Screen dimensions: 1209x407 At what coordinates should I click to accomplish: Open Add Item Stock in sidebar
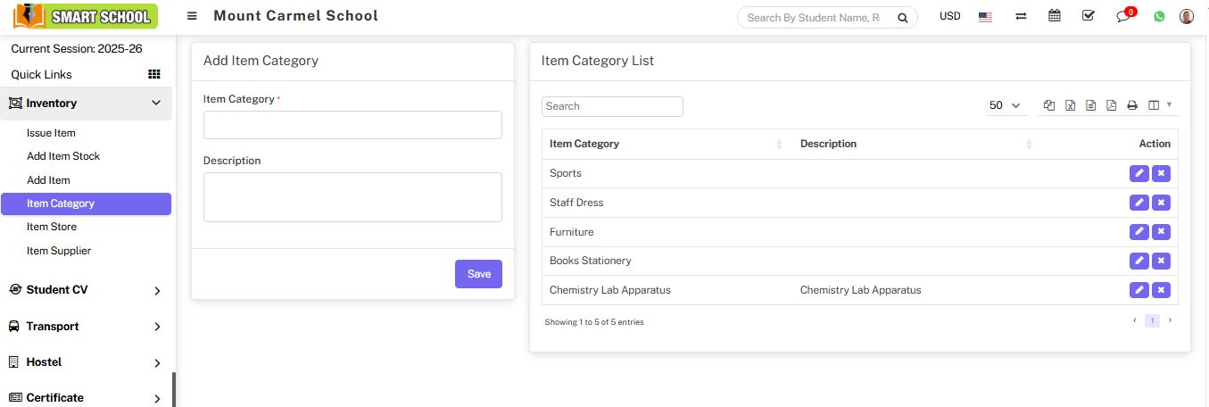coord(63,156)
